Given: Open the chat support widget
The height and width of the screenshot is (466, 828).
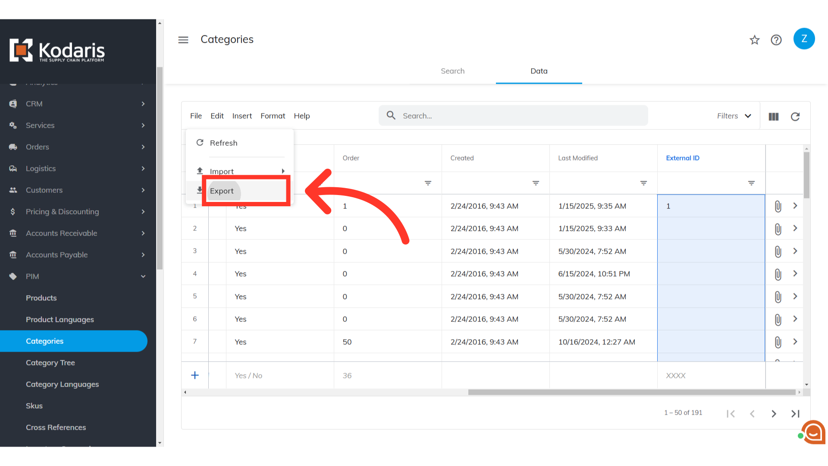Looking at the screenshot, I should 813,432.
